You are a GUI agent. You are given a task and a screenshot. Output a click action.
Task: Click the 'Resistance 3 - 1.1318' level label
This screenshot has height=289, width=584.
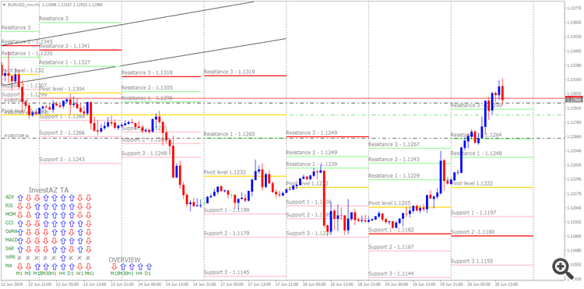click(146, 72)
